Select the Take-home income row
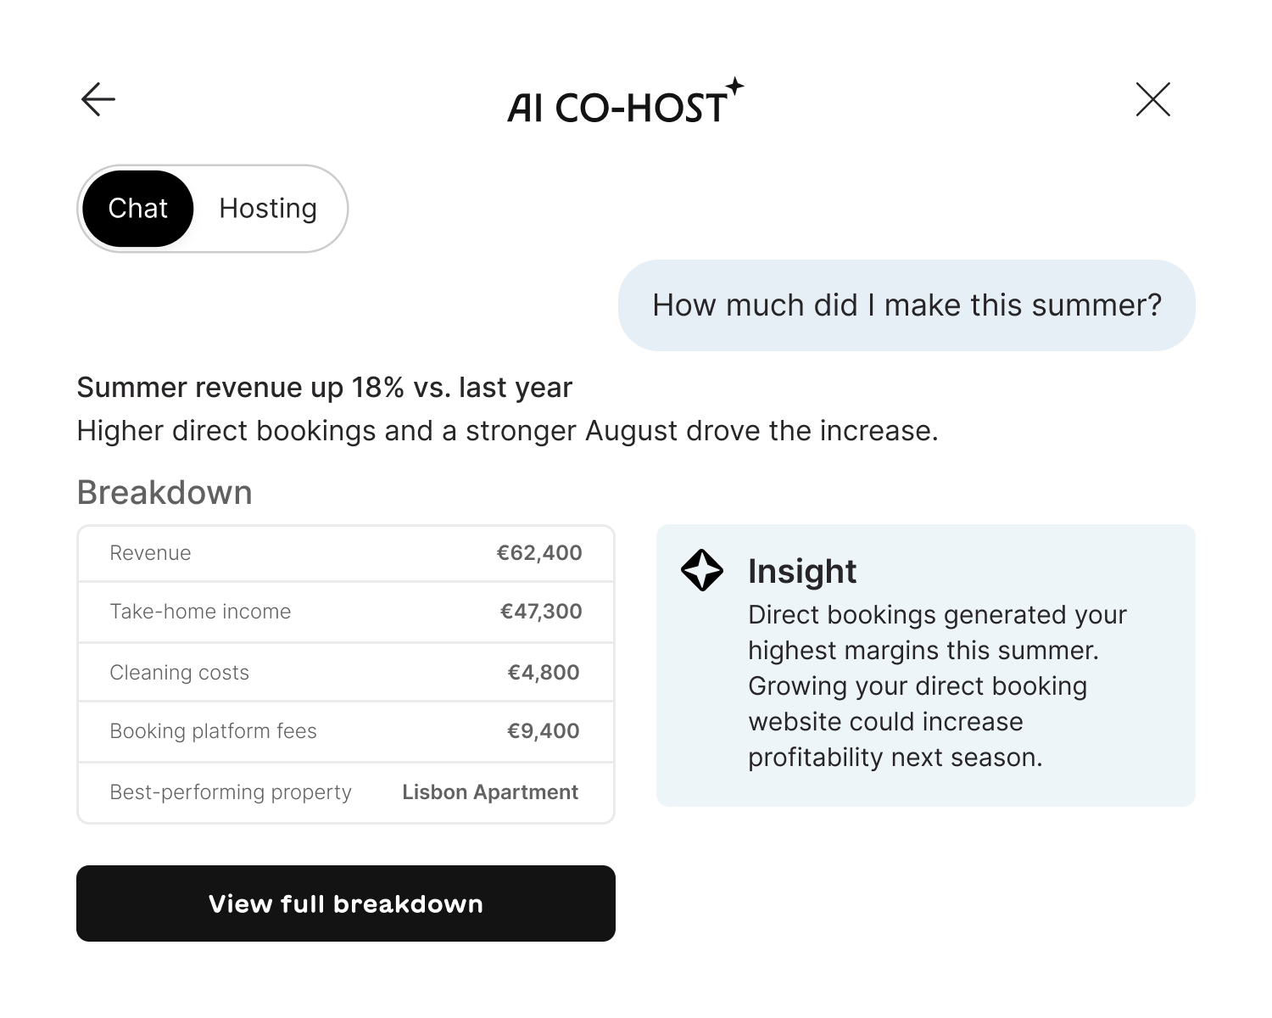1272x1018 pixels. (x=346, y=612)
